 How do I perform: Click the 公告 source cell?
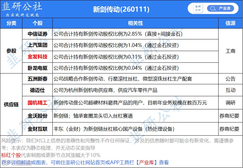pyautogui.click(x=230, y=79)
